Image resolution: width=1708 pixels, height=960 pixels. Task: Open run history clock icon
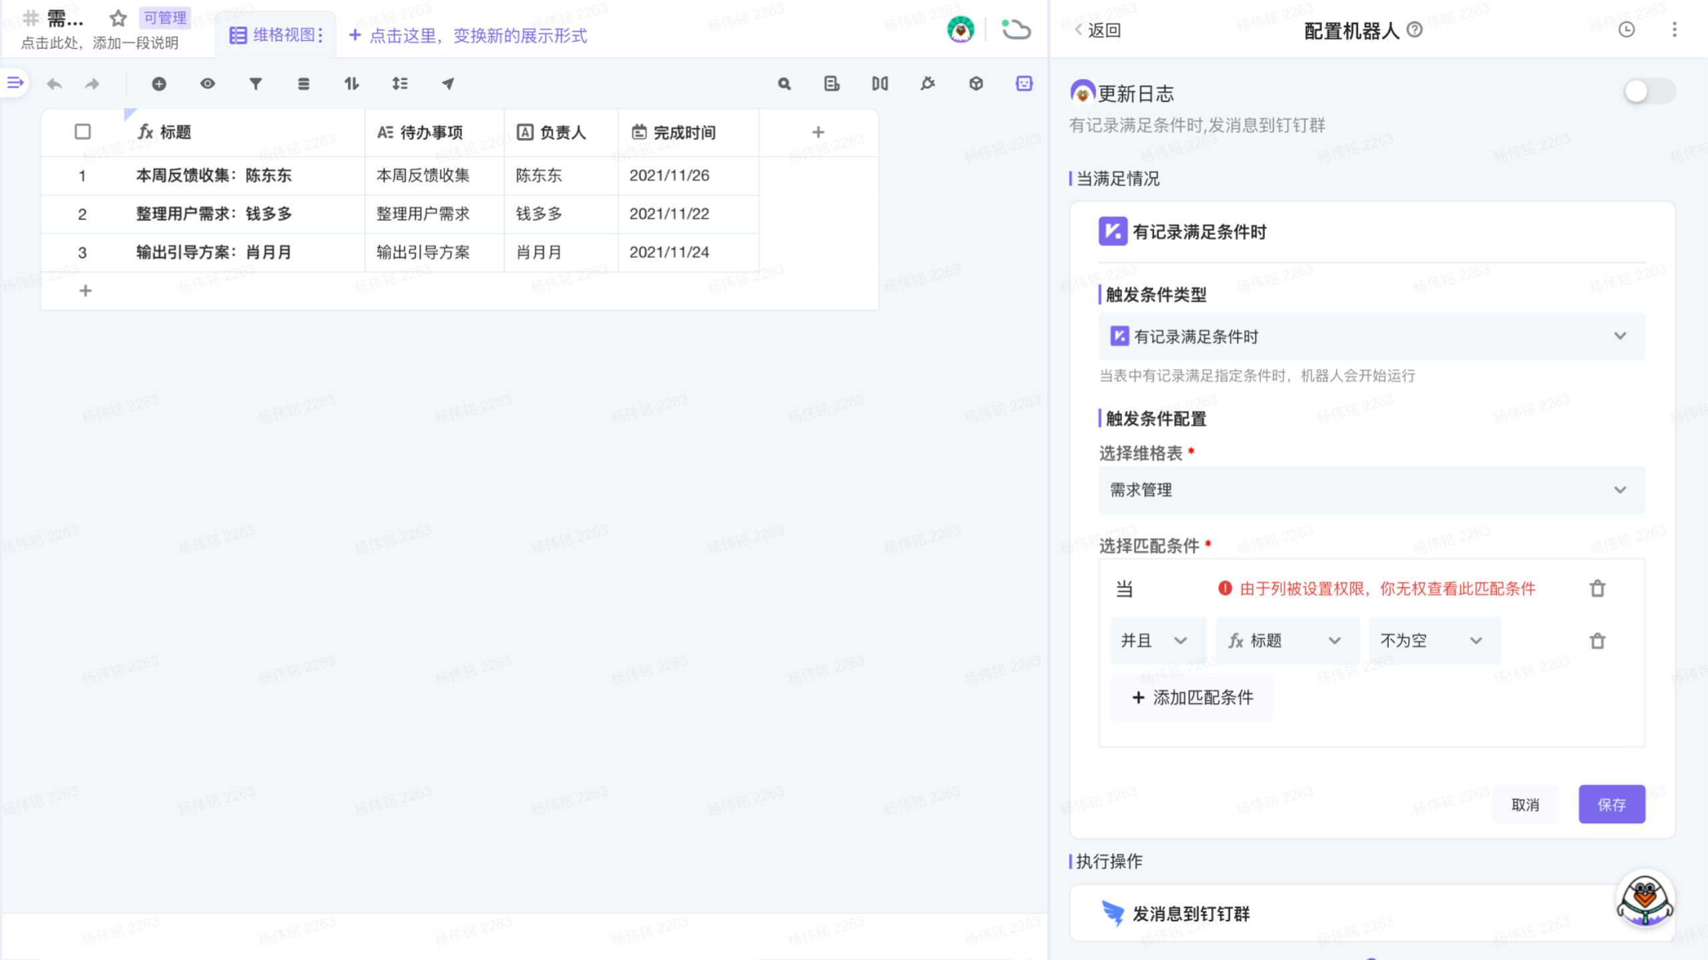tap(1627, 30)
